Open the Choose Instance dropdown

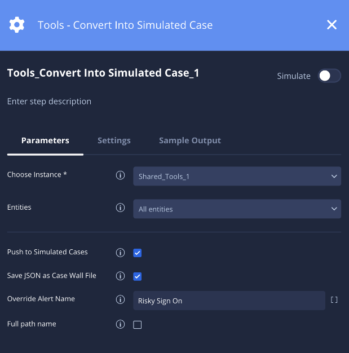point(237,177)
